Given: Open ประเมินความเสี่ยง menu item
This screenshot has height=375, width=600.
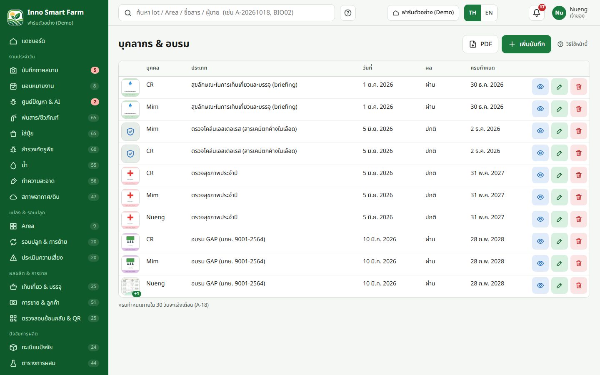Looking at the screenshot, I should (54, 258).
